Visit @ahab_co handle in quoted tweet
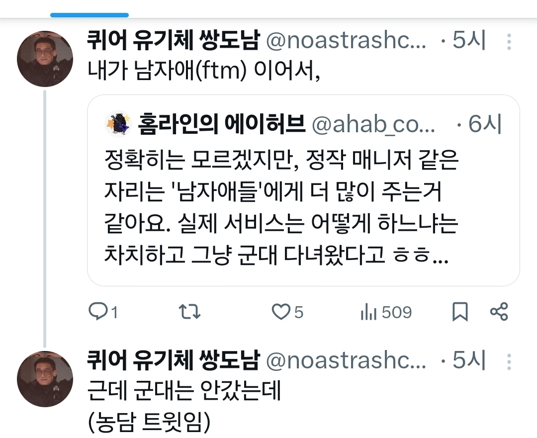 (x=373, y=125)
